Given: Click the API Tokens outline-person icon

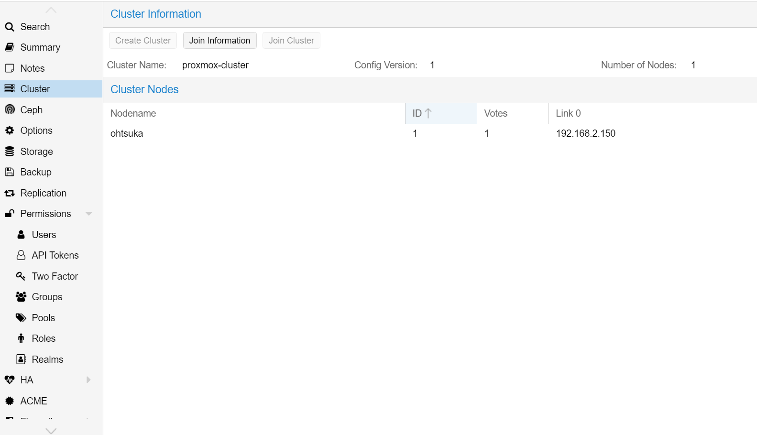Looking at the screenshot, I should click(x=21, y=255).
